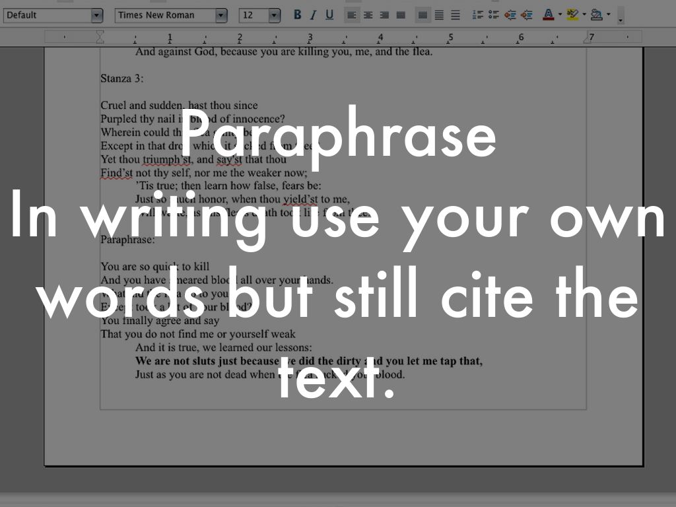676x507 pixels.
Task: Apply yellow text highlighting
Action: (572, 15)
